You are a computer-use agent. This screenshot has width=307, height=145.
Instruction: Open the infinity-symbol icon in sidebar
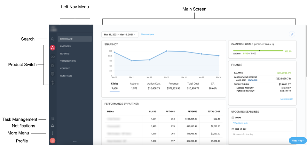click(x=53, y=57)
